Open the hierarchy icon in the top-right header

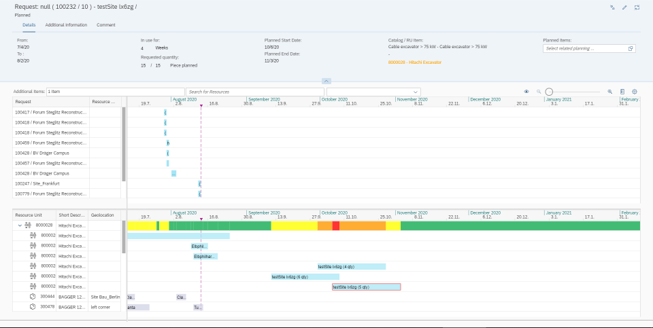pyautogui.click(x=612, y=7)
